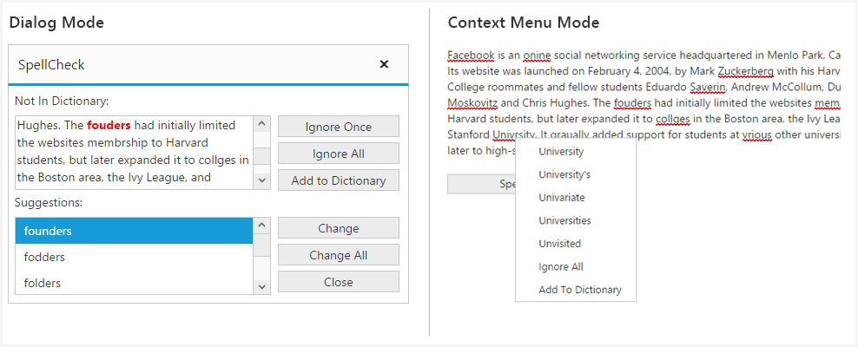Choose 'Universities' in the context menu
The image size is (858, 347).
(564, 220)
